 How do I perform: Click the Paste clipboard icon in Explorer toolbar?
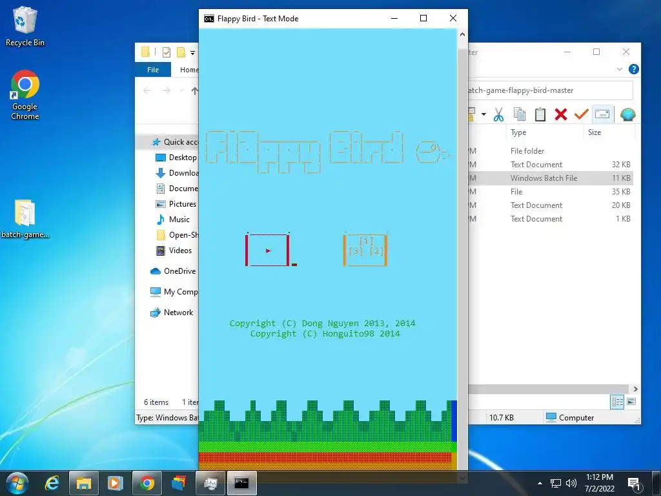[540, 114]
